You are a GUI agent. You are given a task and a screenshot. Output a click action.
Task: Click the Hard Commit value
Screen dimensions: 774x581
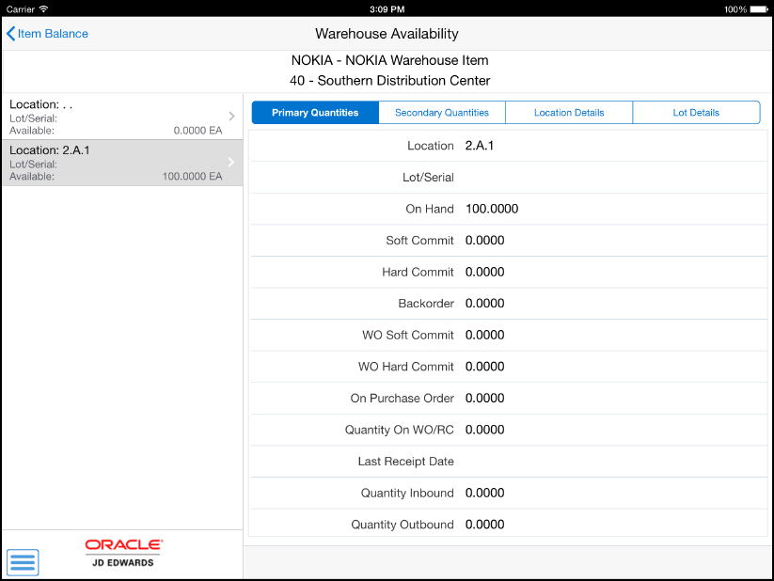pyautogui.click(x=484, y=272)
